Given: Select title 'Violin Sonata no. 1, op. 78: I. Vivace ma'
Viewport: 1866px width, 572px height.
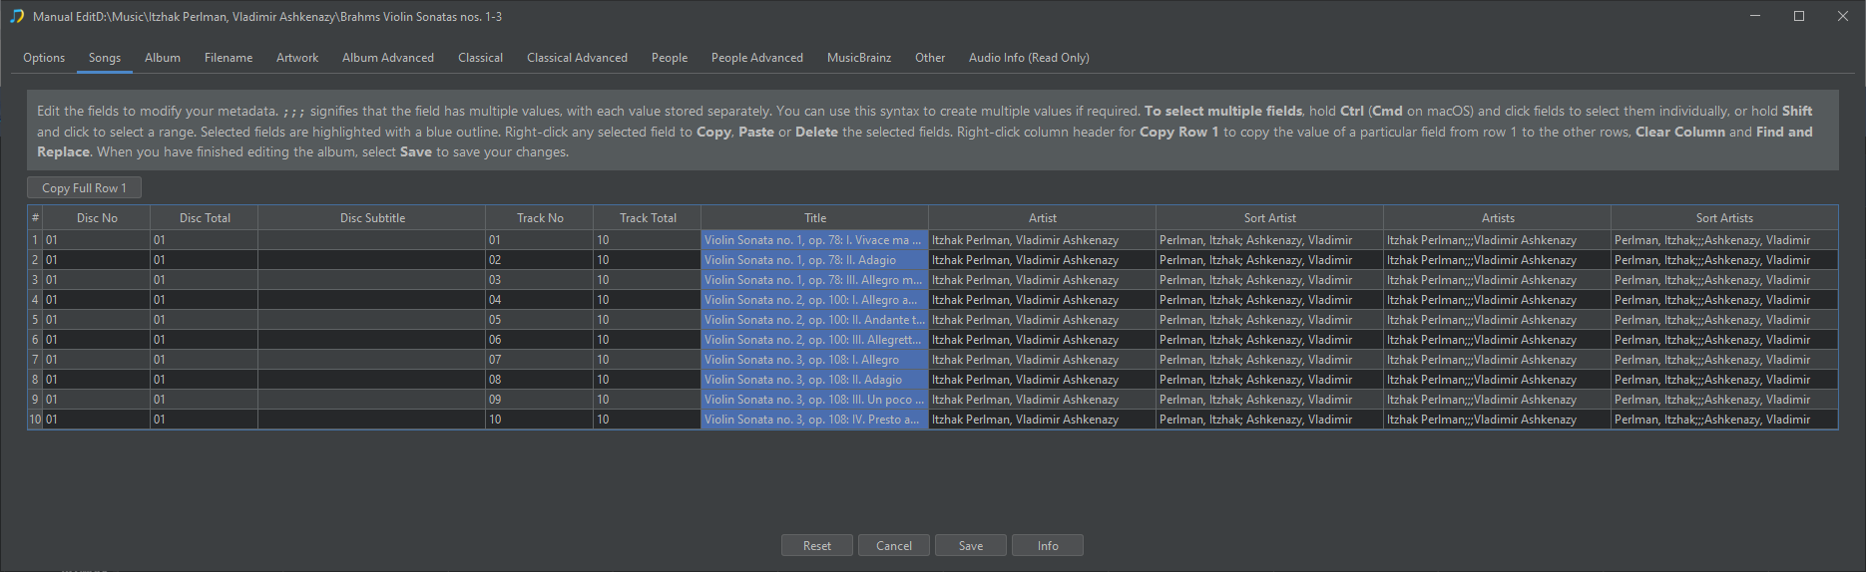Looking at the screenshot, I should click(x=815, y=240).
